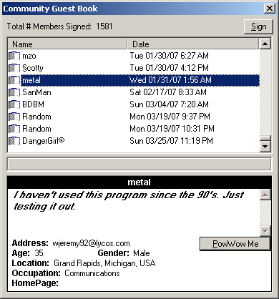279x299 pixels.
Task: Click date Wed 01/31/07 1:56 AM
Action: click(x=170, y=80)
